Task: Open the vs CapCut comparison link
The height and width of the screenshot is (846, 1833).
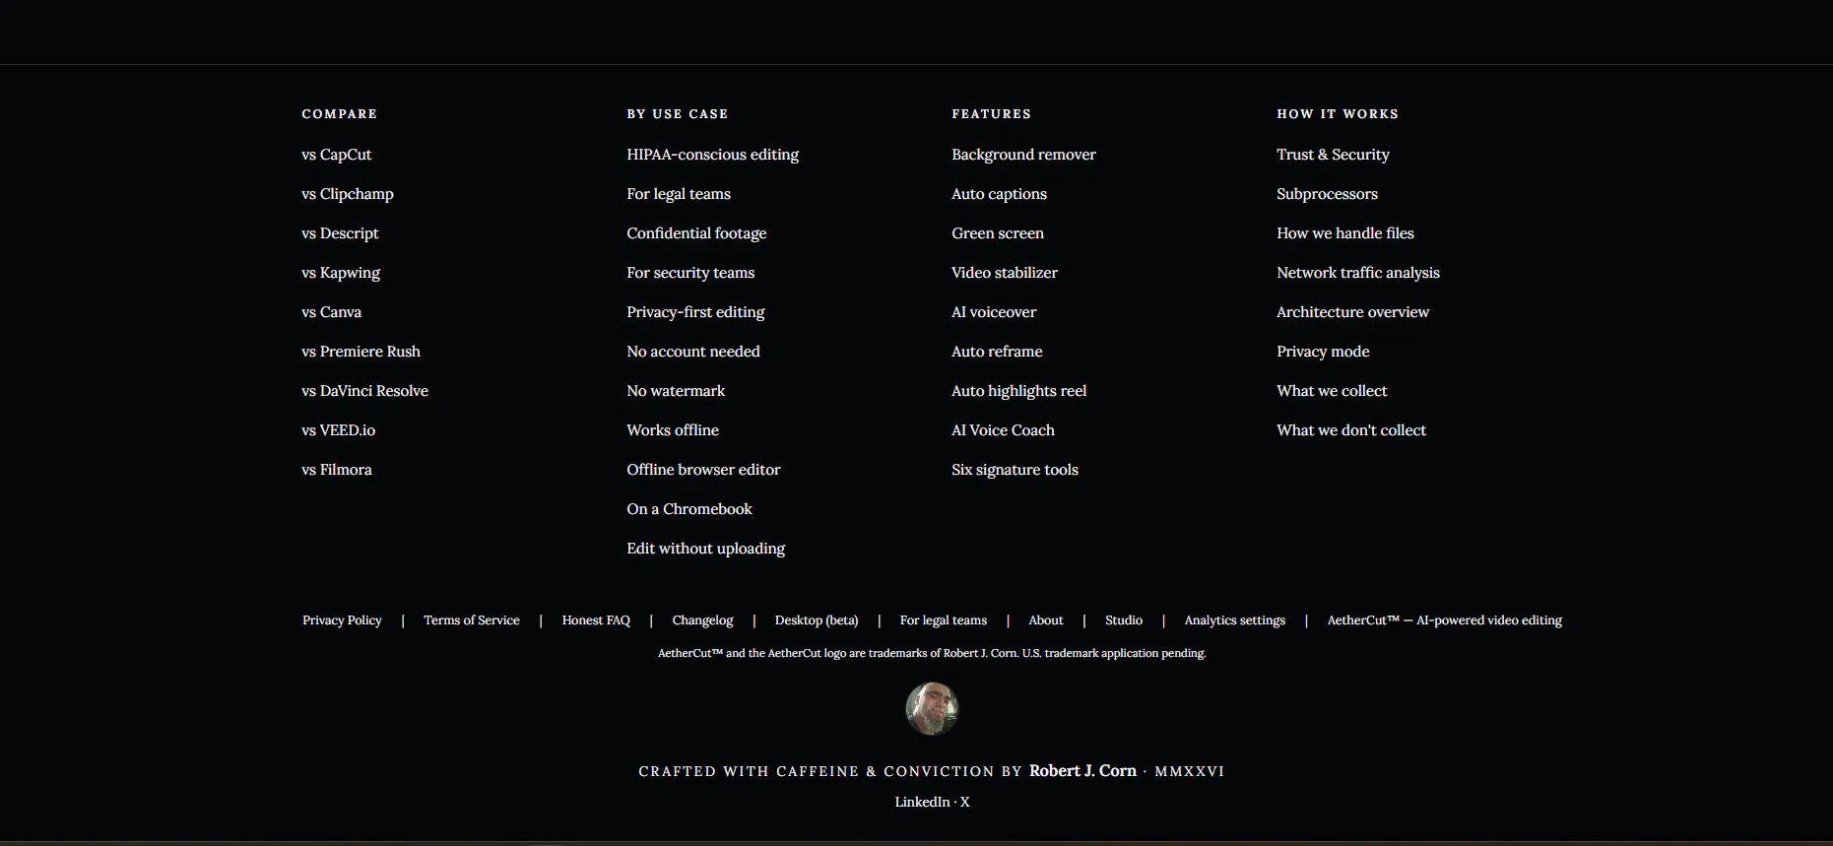Action: pos(337,155)
